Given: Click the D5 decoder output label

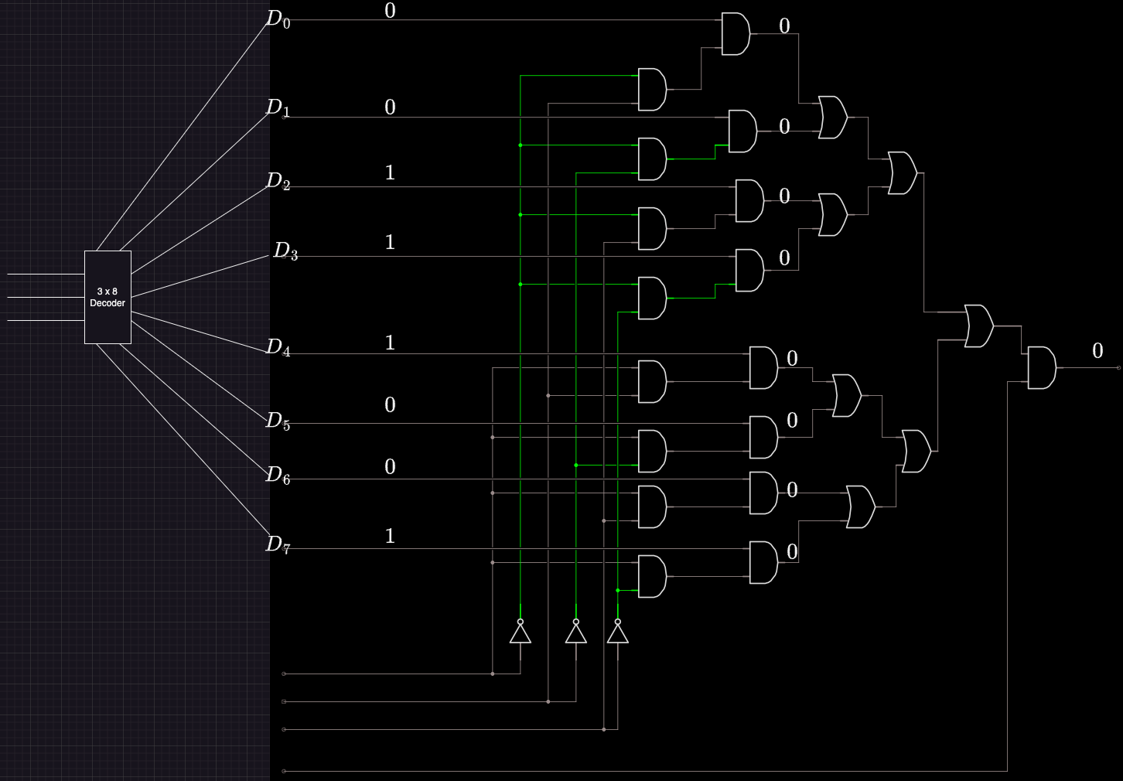Looking at the screenshot, I should point(278,421).
